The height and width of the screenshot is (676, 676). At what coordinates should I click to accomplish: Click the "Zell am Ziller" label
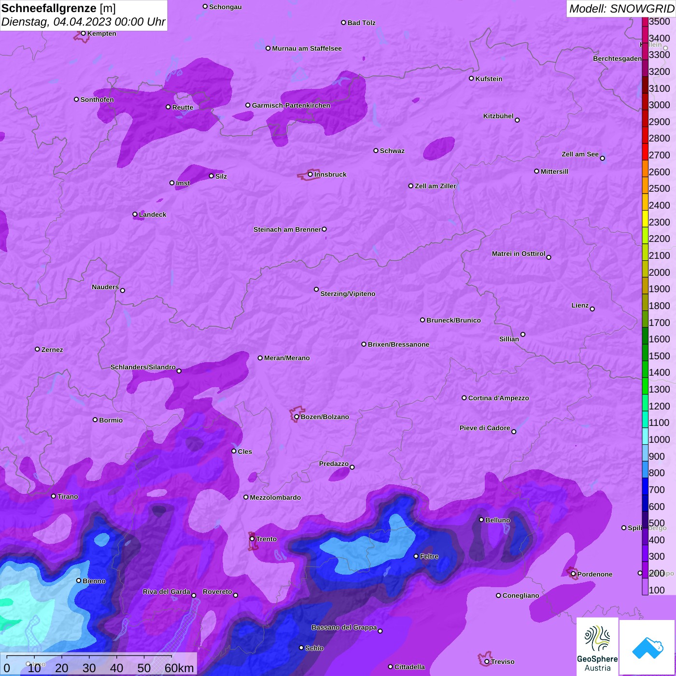(x=436, y=186)
